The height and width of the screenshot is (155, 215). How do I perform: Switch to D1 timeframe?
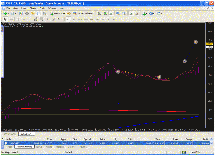click(103, 19)
